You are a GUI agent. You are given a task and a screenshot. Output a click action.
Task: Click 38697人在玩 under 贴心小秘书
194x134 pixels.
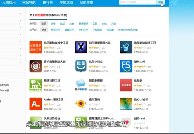click(x=141, y=109)
